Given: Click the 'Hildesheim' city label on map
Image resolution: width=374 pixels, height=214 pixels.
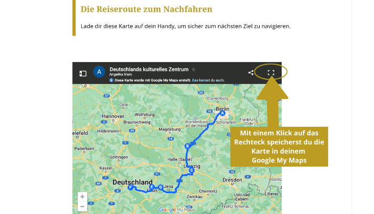Looking at the screenshot, I should [108, 131].
